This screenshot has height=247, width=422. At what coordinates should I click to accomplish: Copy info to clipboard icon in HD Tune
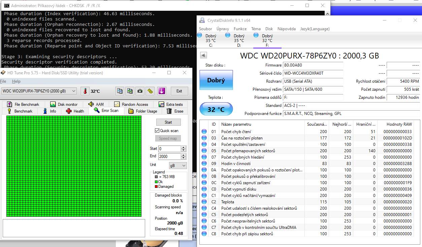point(120,91)
